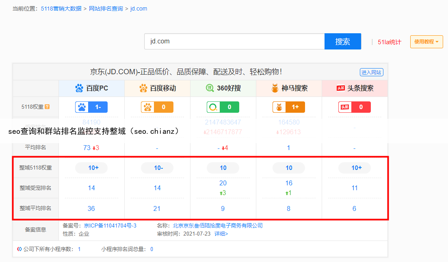The width and height of the screenshot is (448, 262).
Task: Open the 使用教程 dropdown
Action: click(x=426, y=42)
